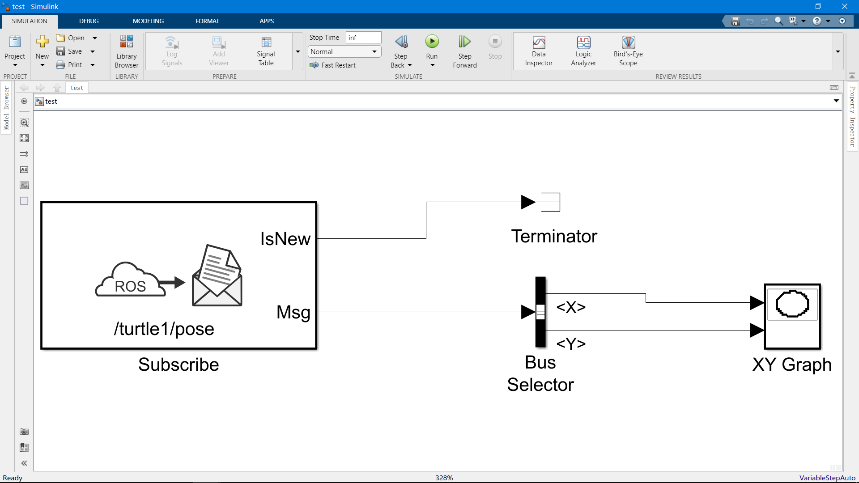Open the Save dropdown arrow

point(93,51)
